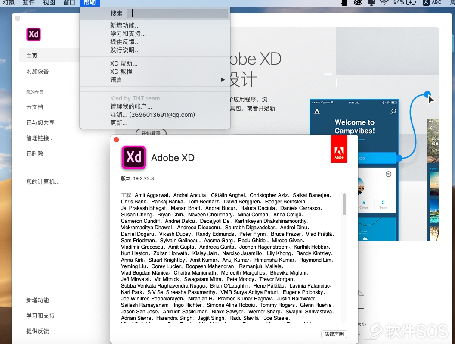Click the ABC input source icon
Screen dimensions: 455x344
point(432,3)
